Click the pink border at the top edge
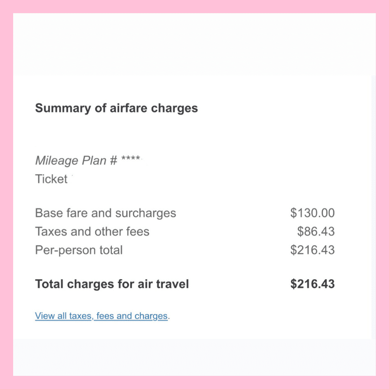This screenshot has width=389, height=389. coord(194,6)
